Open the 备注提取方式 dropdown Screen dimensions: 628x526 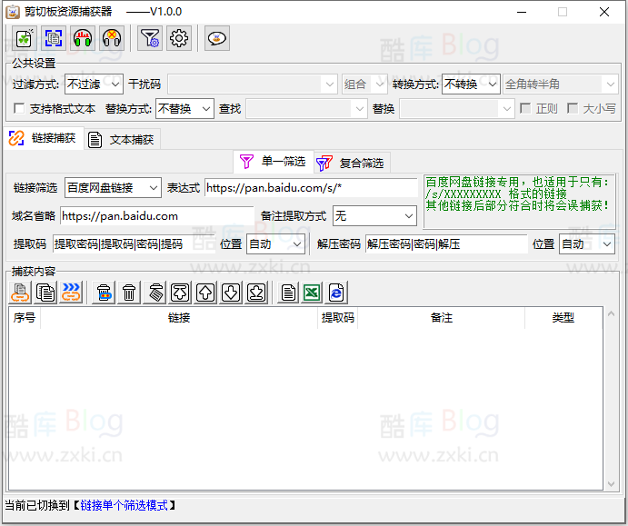pyautogui.click(x=374, y=216)
